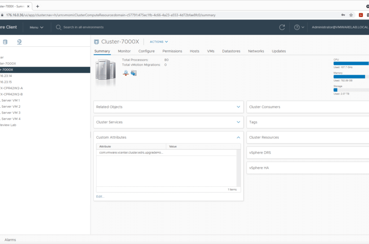Screen dimensions: 369x244
Task: Sort by Attribute column header
Action: click(x=131, y=147)
